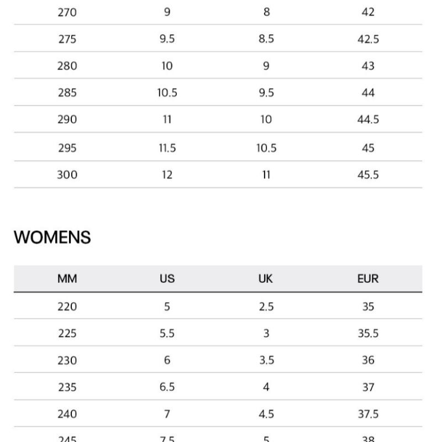The height and width of the screenshot is (442, 442).
Task: Select the 230 MM women's size
Action: pyautogui.click(x=67, y=360)
